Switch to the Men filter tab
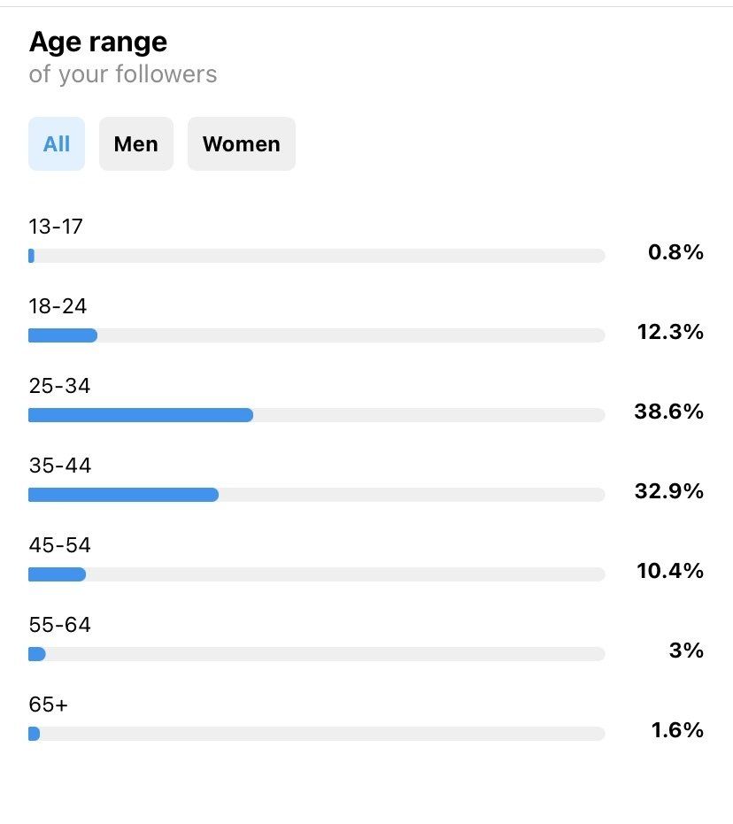The width and height of the screenshot is (733, 824). 136,144
